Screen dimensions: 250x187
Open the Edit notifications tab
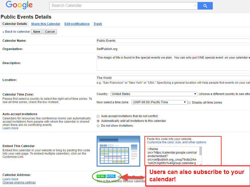77,24
